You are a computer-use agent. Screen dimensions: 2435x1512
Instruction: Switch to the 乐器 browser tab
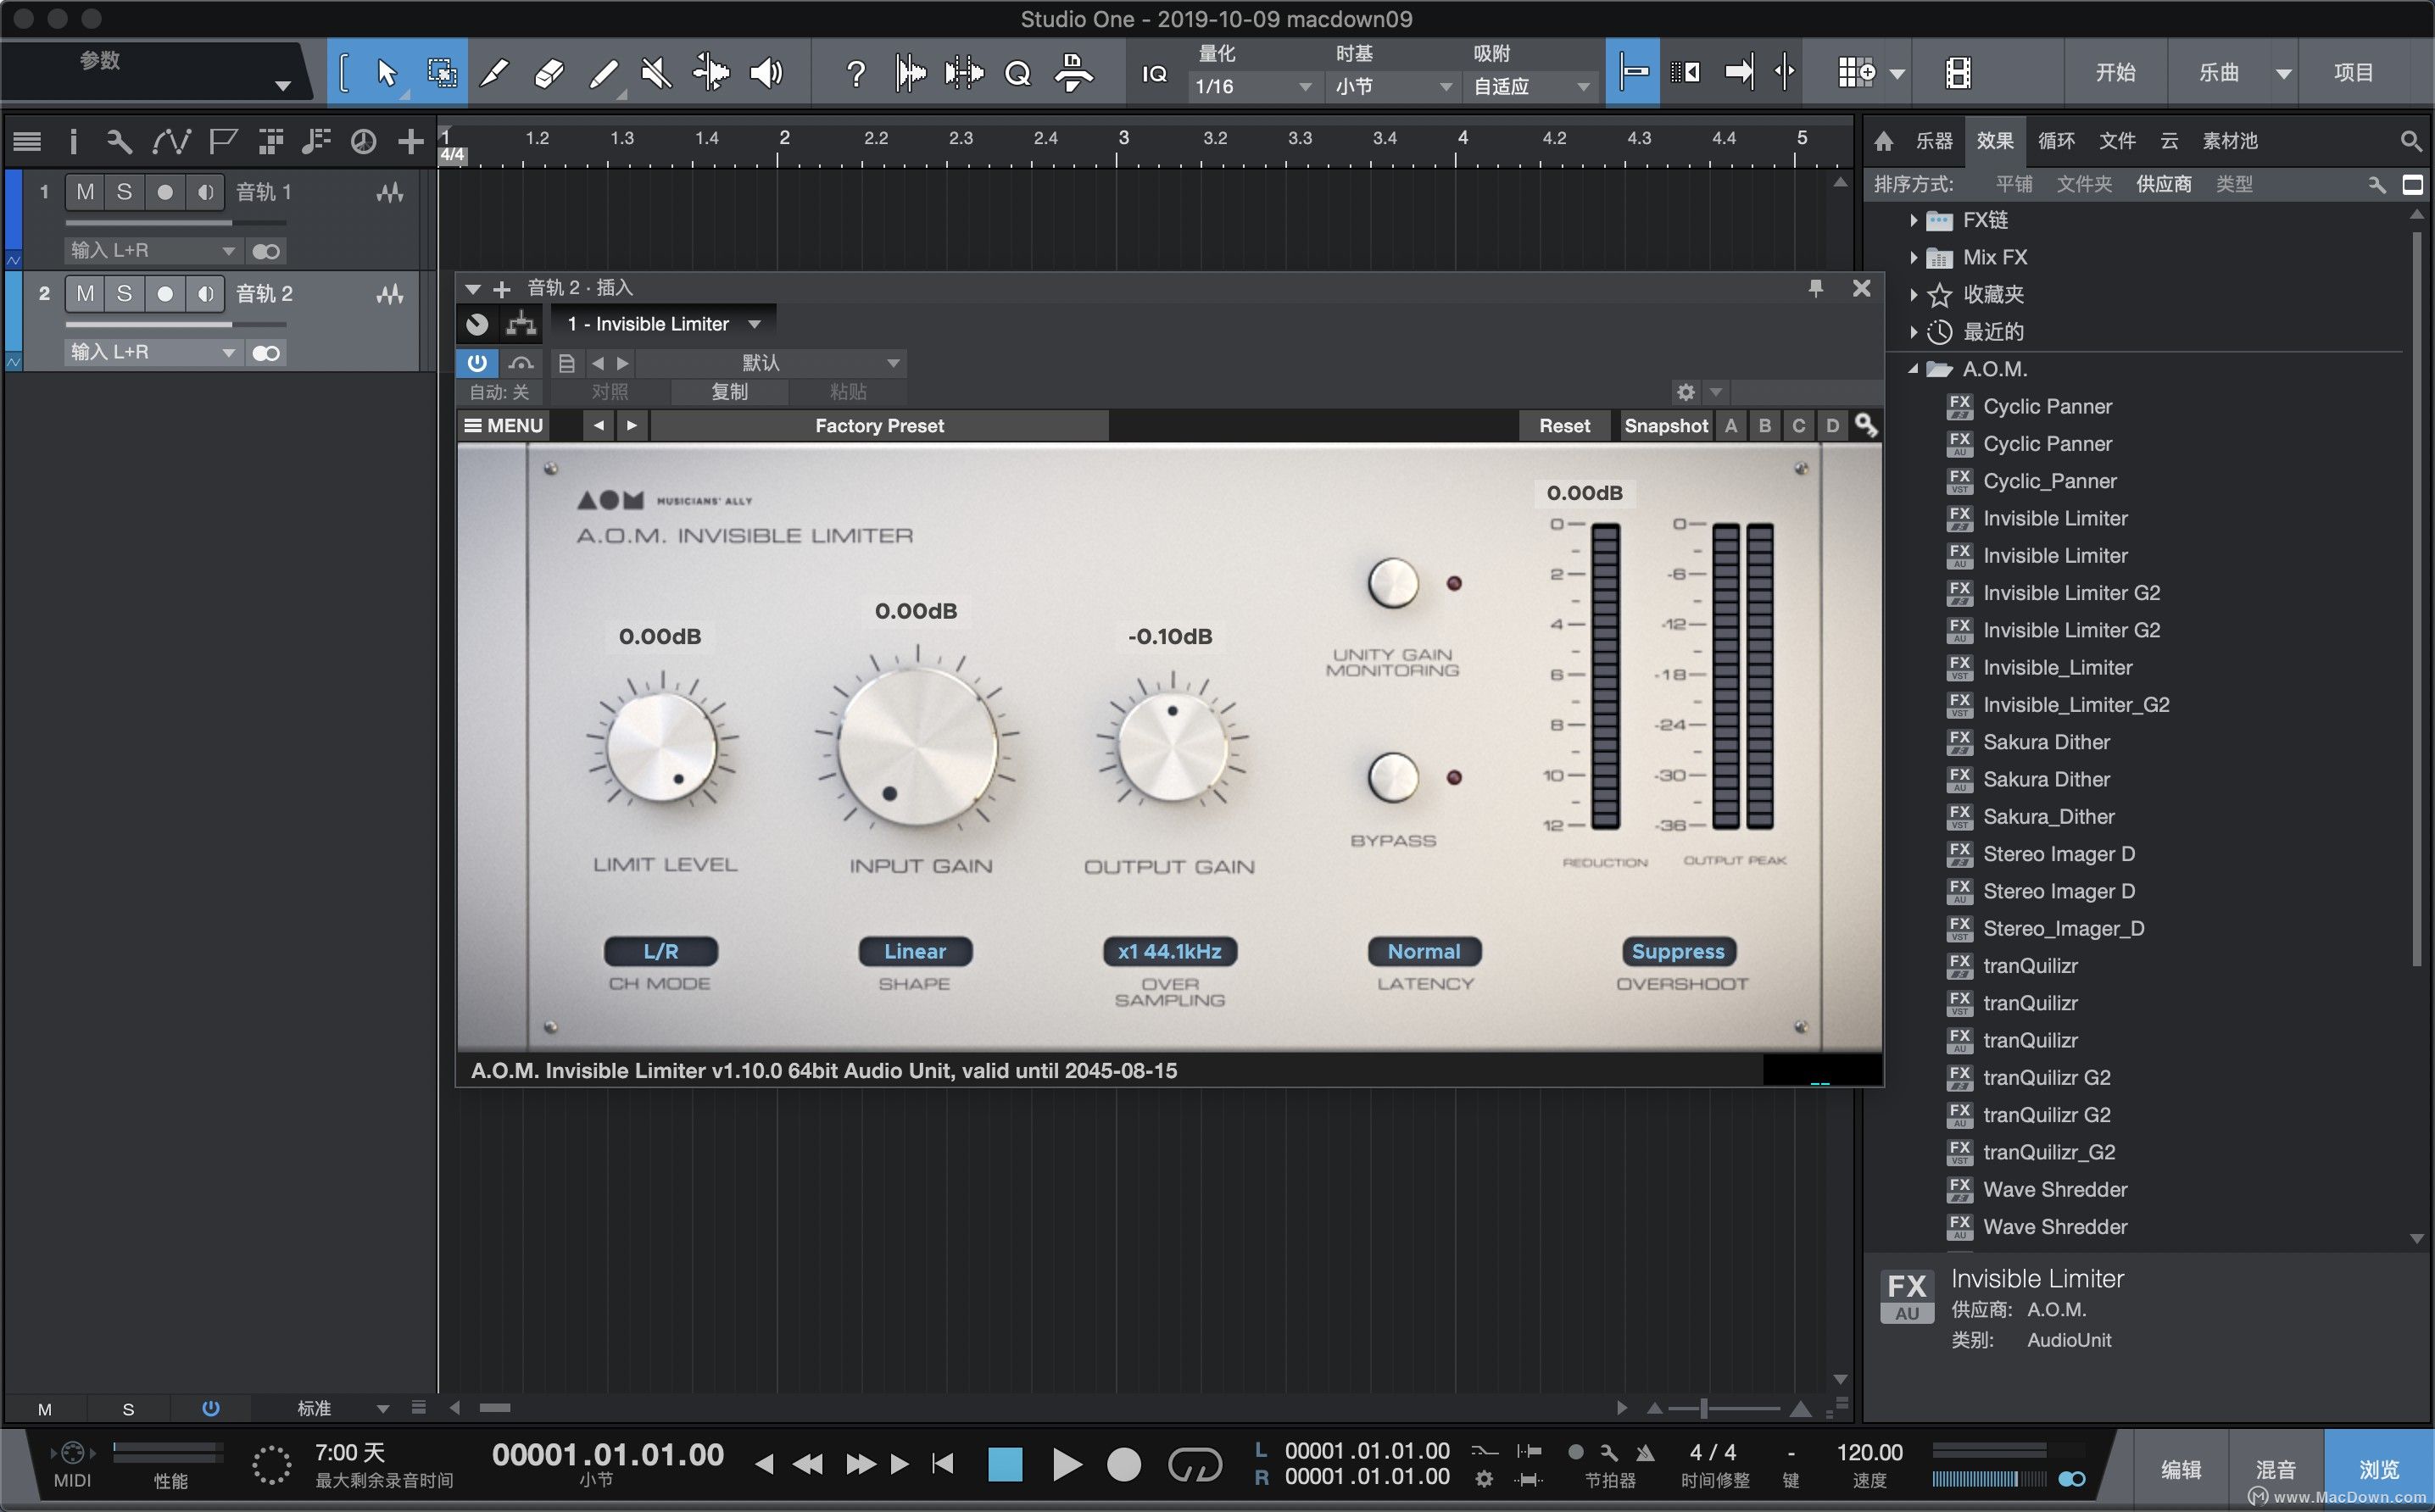[x=1934, y=141]
